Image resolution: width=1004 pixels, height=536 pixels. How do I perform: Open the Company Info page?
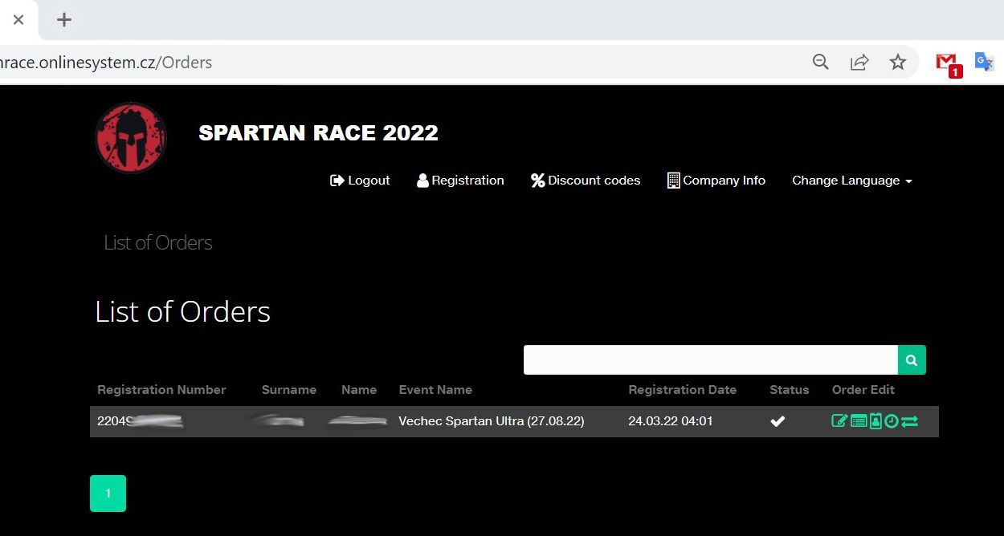716,181
